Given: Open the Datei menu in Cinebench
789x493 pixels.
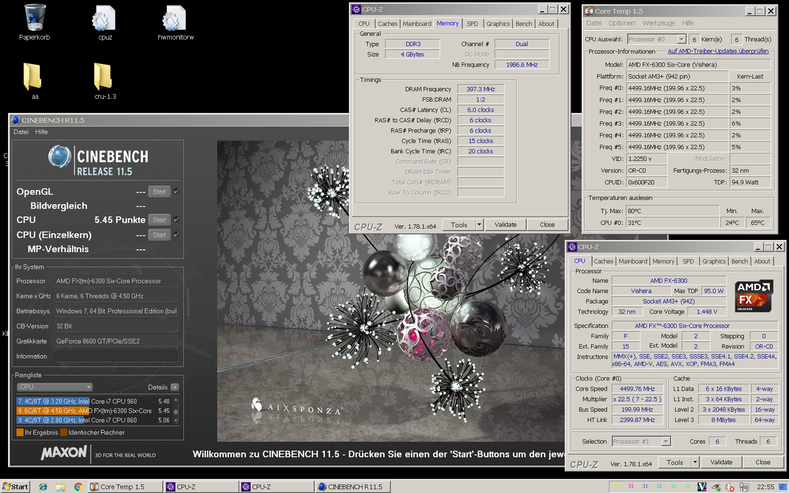Looking at the screenshot, I should (21, 132).
